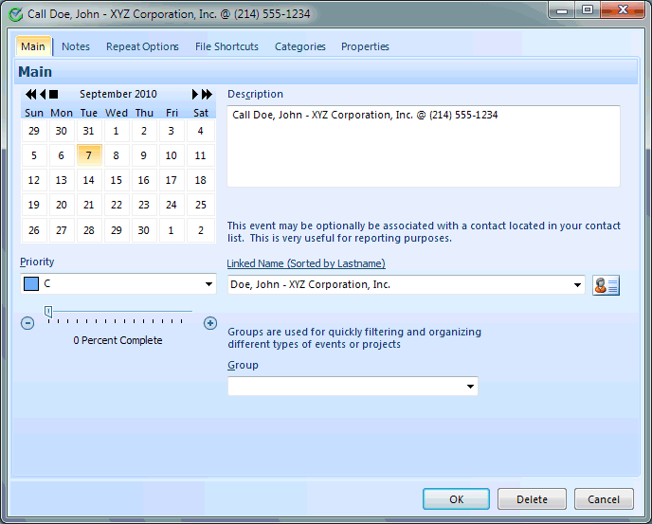This screenshot has height=524, width=652.
Task: Open the Categories tab
Action: (299, 46)
